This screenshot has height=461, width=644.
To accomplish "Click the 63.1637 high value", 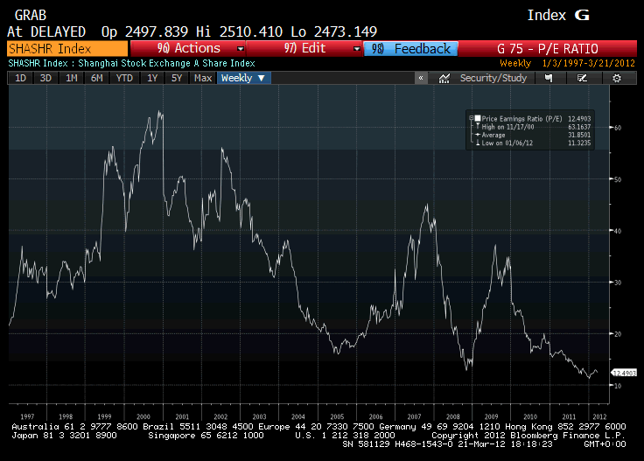I will (x=579, y=127).
